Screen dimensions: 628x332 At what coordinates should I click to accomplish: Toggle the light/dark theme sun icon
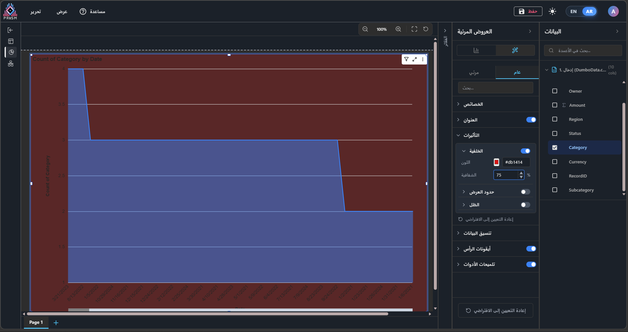(x=552, y=11)
